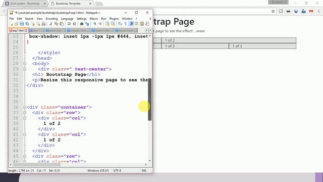Click the Replace toolbar icon
This screenshot has width=323, height=182.
[87, 24]
